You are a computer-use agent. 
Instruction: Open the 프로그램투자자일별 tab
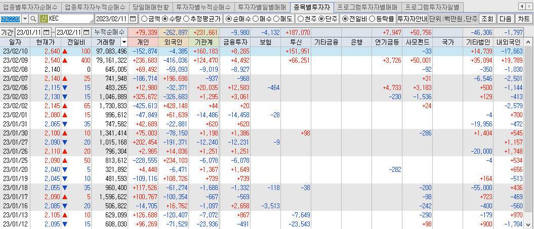point(432,7)
